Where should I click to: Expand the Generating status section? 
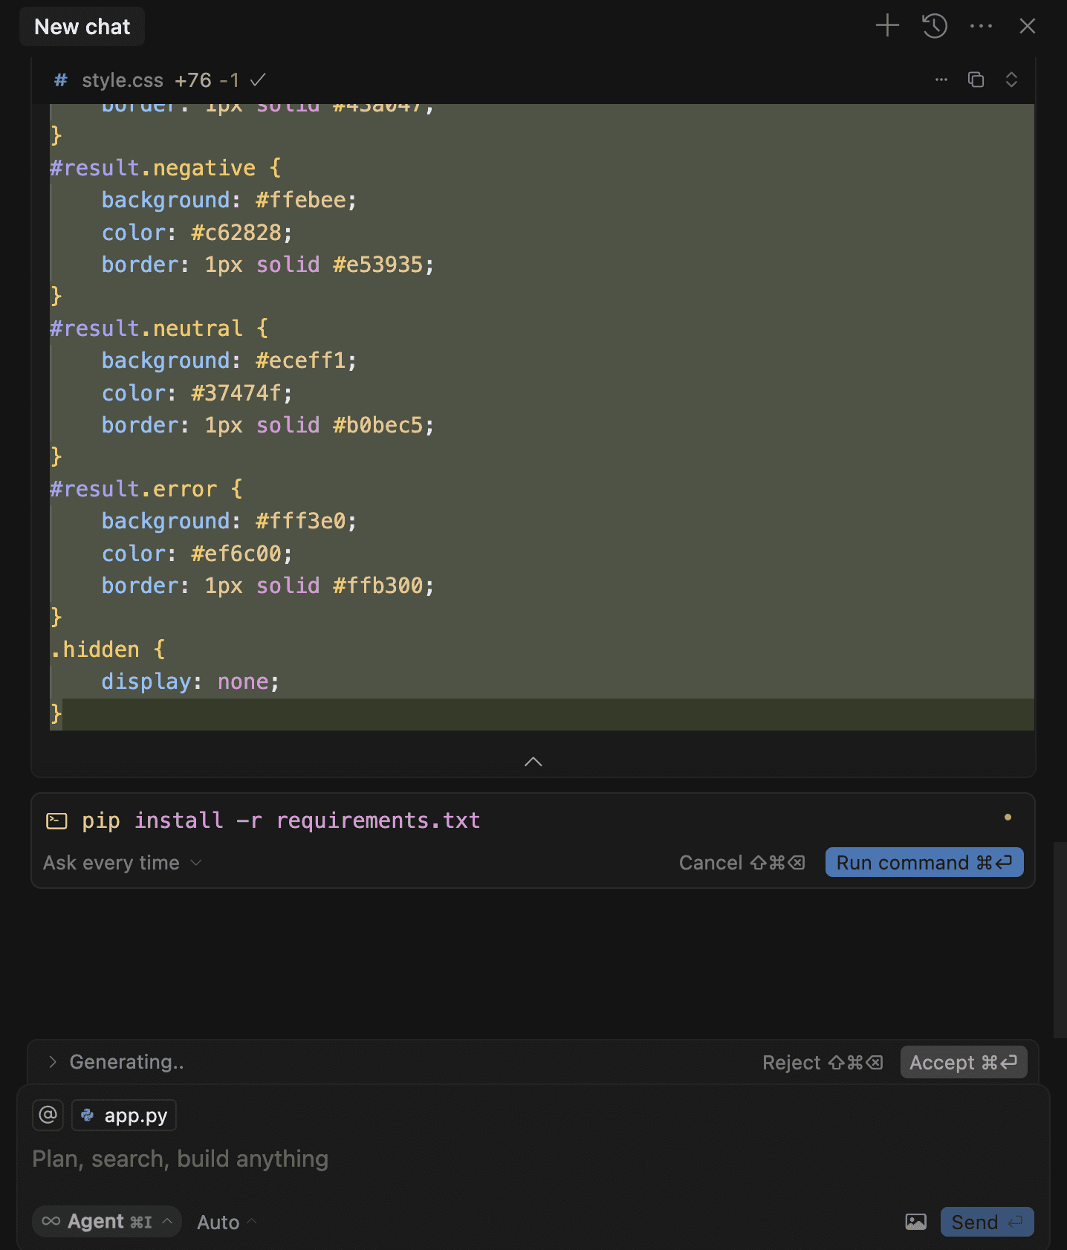click(53, 1062)
